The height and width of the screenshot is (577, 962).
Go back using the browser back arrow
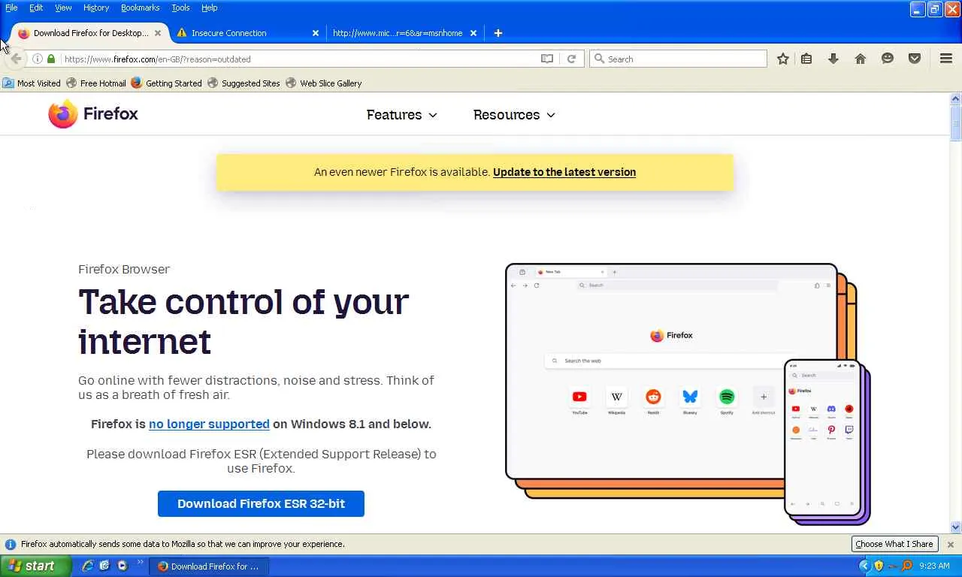click(16, 59)
